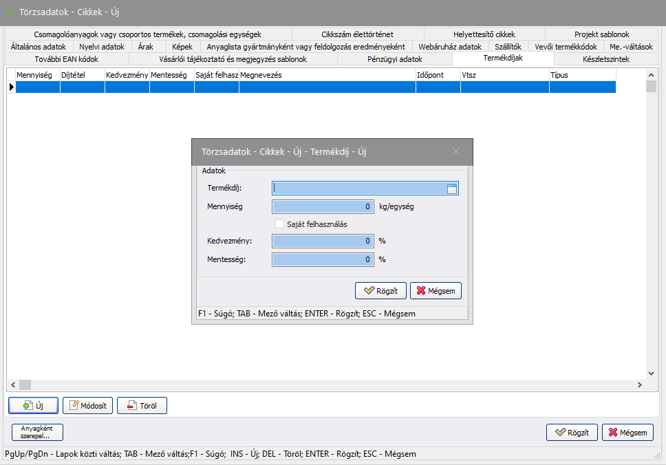This screenshot has width=666, height=465.
Task: Click the Kedvezmény percentage field
Action: tap(323, 241)
